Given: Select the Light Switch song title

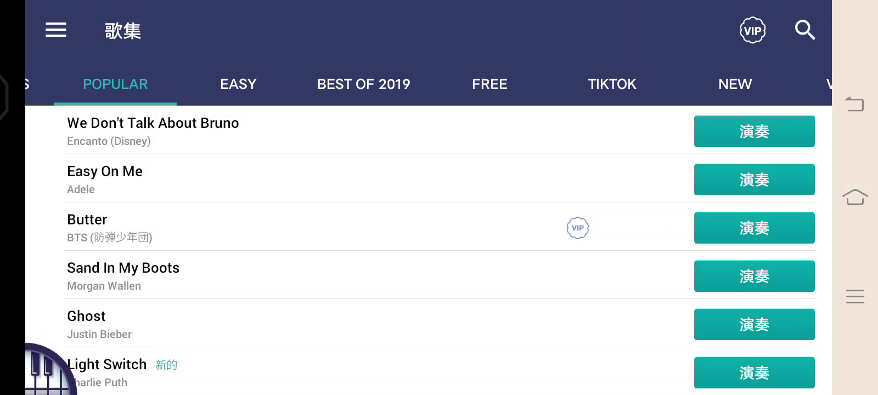Looking at the screenshot, I should tap(108, 364).
